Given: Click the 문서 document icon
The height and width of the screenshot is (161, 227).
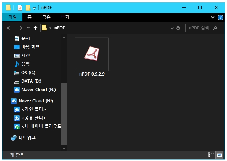Looking at the screenshot, I should click(x=17, y=39).
